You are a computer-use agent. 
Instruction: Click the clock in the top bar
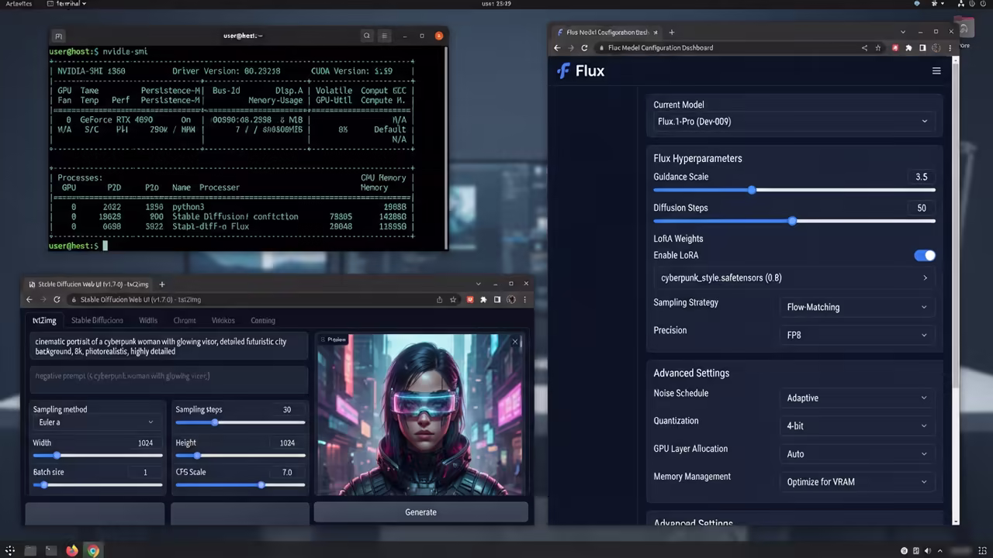tap(496, 4)
